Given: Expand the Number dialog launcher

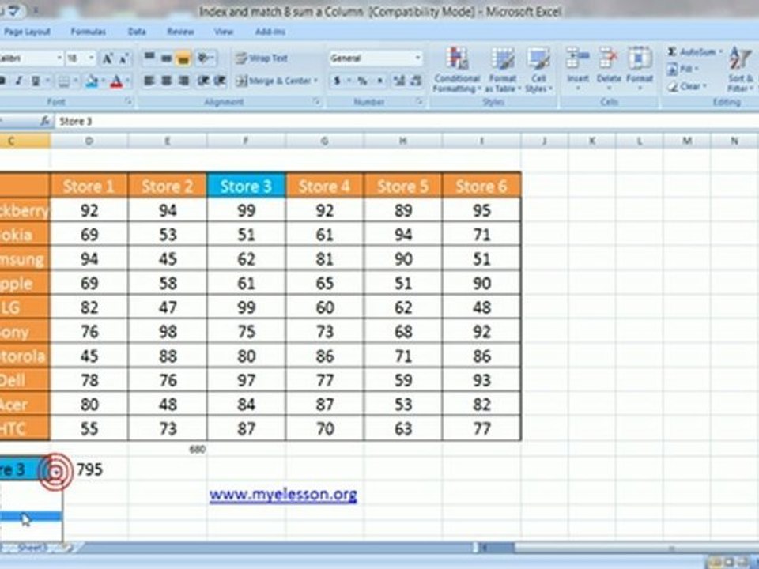Looking at the screenshot, I should tap(419, 102).
